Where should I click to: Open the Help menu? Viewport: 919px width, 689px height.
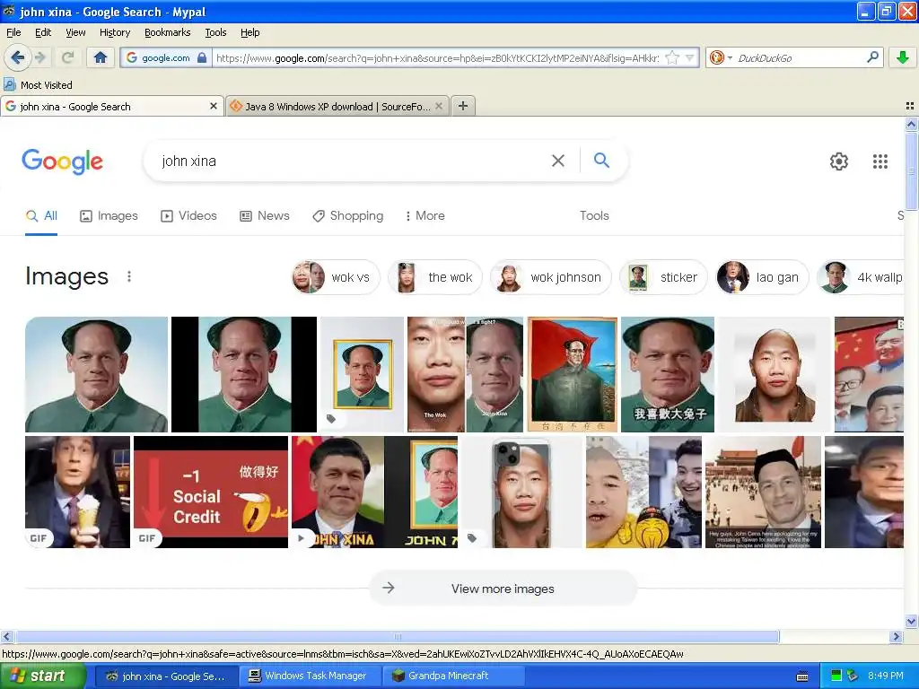pos(250,32)
